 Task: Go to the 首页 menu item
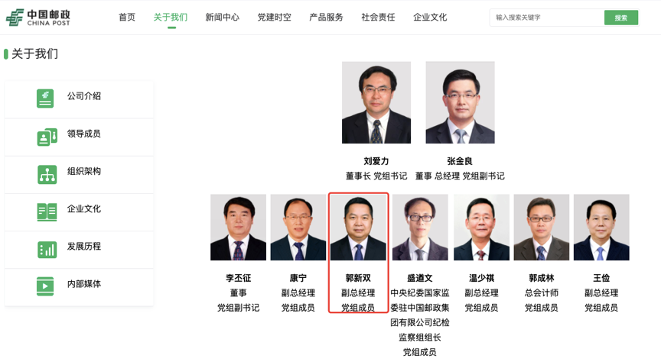(127, 18)
